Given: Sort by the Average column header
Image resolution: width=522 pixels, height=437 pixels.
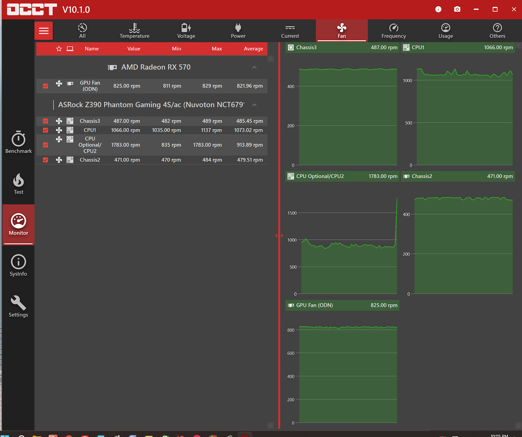Looking at the screenshot, I should coord(253,49).
